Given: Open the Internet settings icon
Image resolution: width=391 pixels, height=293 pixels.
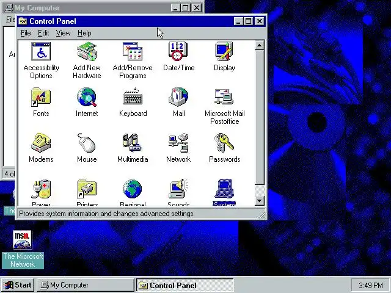Looking at the screenshot, I should tap(87, 97).
